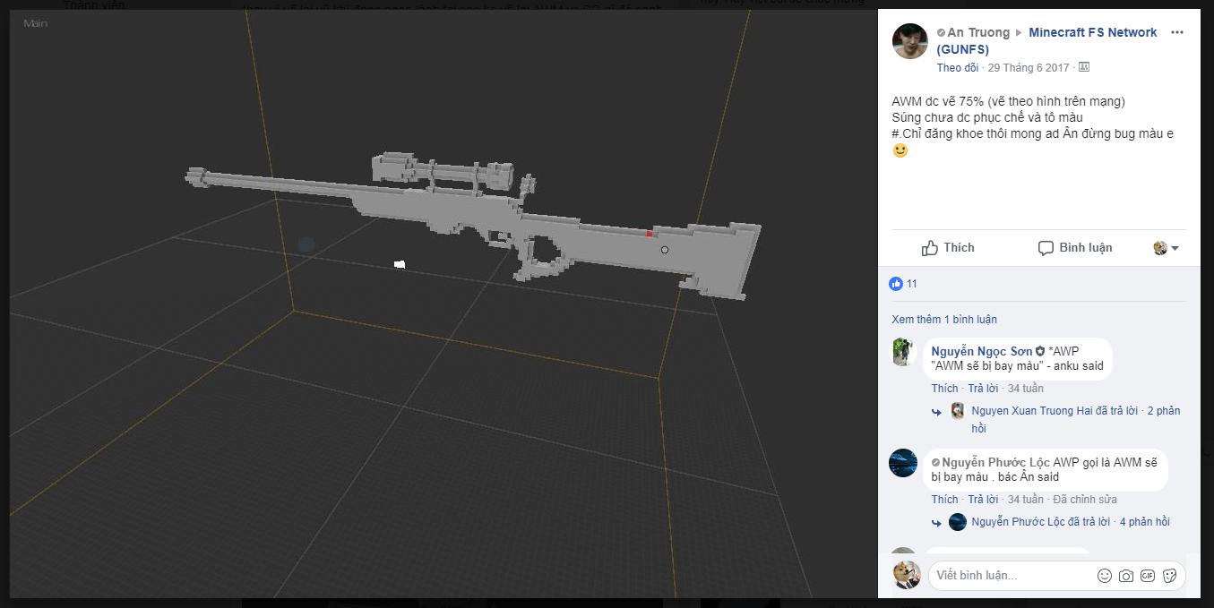Like Nguyễn Ngọc Sơn's comment

coord(944,389)
